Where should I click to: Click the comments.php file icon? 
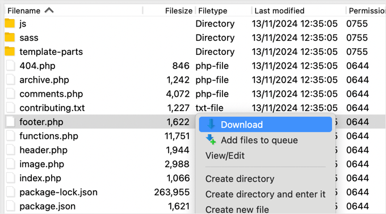point(11,94)
